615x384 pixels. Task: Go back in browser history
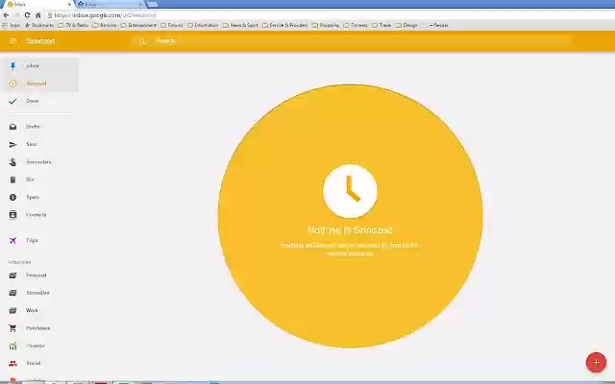click(7, 15)
